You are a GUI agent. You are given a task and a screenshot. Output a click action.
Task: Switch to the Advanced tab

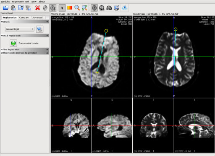point(37,18)
